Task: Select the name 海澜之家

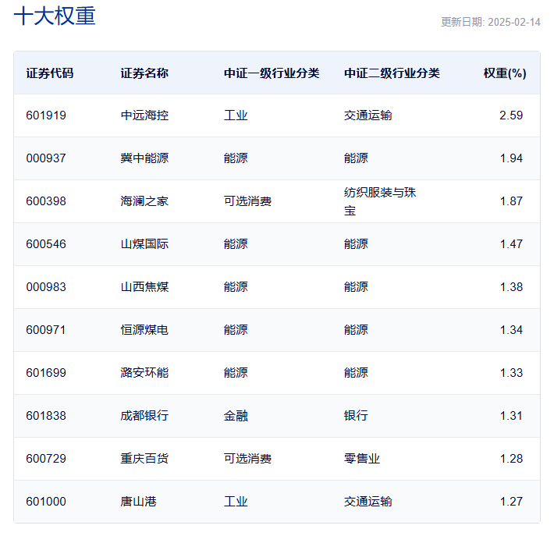Action: [144, 201]
